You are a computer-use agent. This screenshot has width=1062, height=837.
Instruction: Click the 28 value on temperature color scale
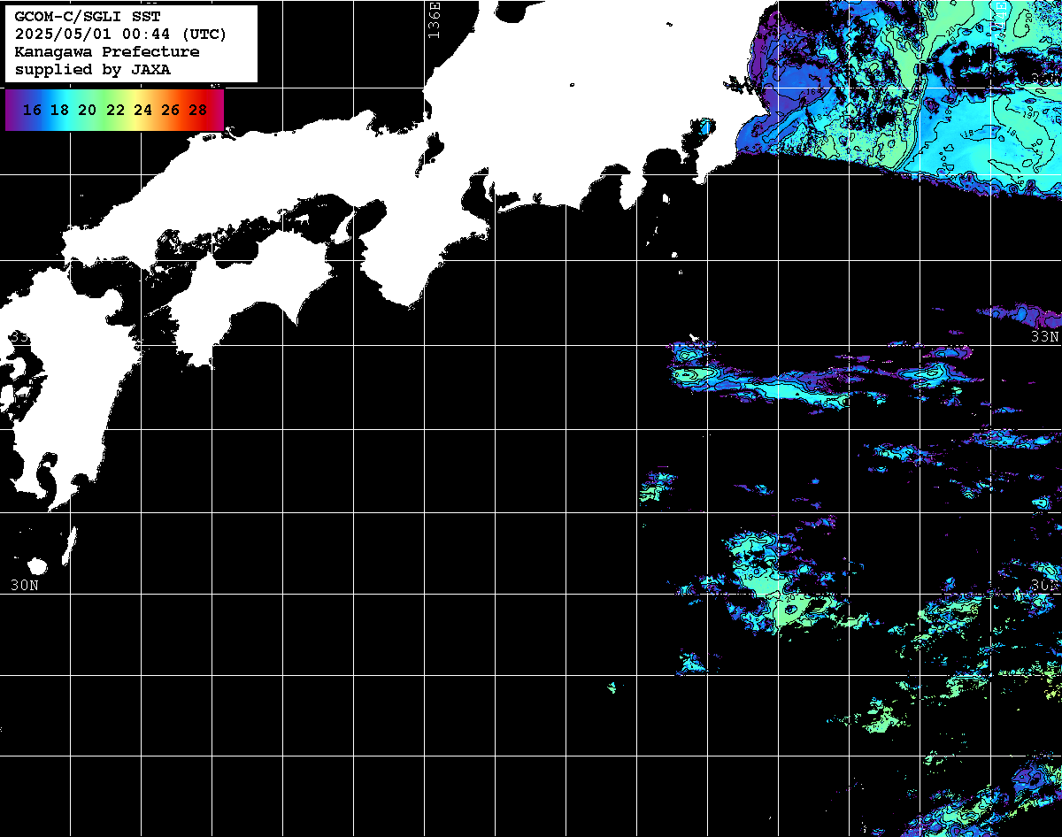(x=198, y=110)
